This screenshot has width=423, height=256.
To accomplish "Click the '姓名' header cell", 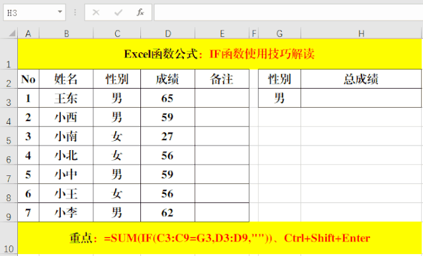I will (66, 79).
